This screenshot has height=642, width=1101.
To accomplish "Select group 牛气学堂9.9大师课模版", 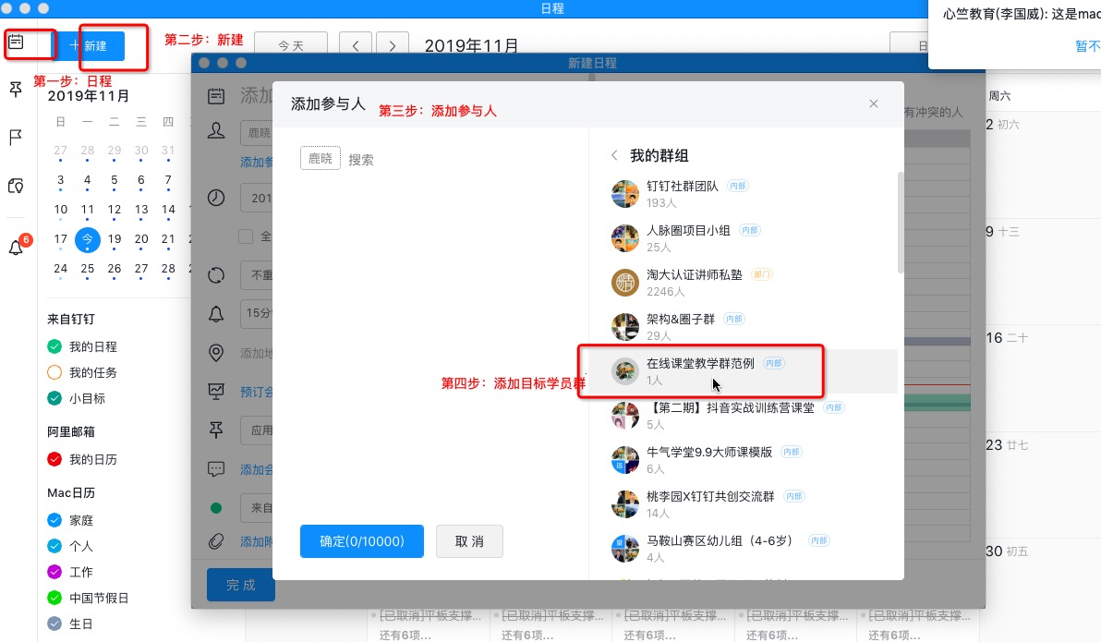I will [x=744, y=459].
